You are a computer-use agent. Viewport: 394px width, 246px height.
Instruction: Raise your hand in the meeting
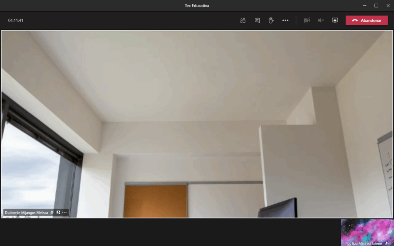pyautogui.click(x=271, y=20)
